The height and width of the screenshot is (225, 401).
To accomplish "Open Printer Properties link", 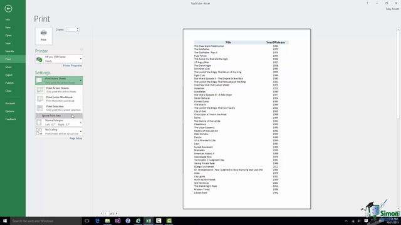I will 73,66.
